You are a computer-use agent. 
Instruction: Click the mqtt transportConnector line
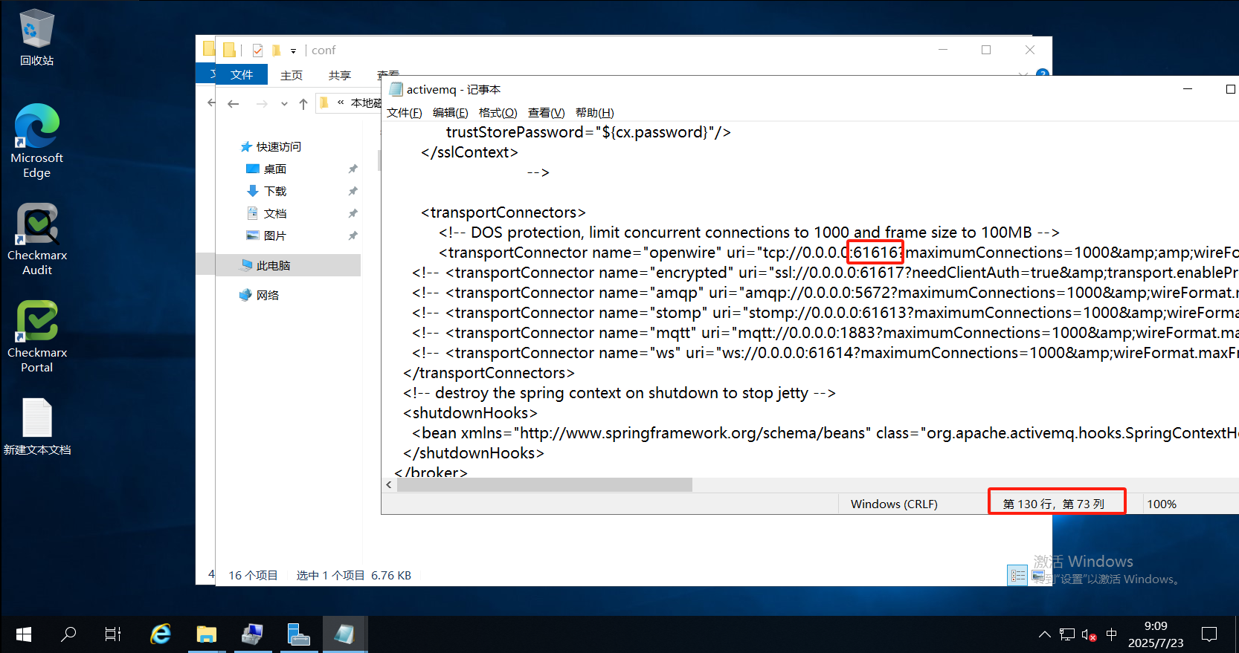(825, 333)
